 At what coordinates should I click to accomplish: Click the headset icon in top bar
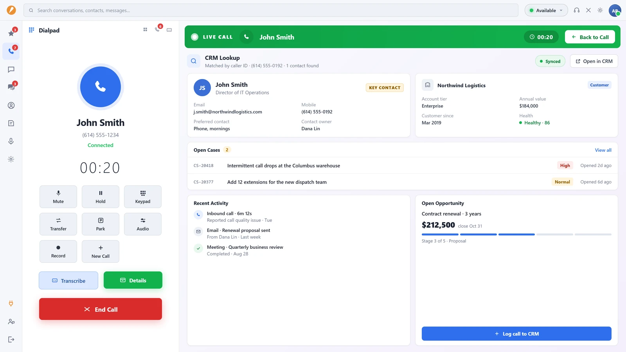[577, 10]
